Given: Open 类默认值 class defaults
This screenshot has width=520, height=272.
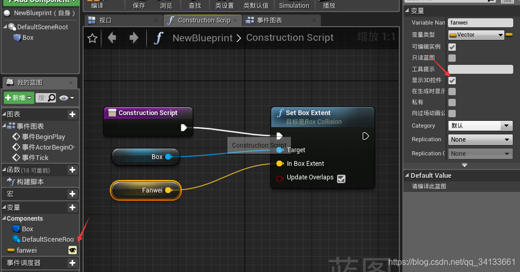Looking at the screenshot, I should pyautogui.click(x=256, y=5).
